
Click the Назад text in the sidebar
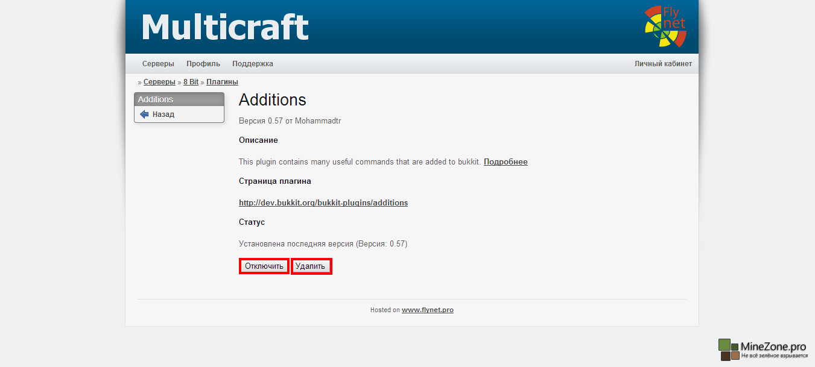click(x=163, y=114)
